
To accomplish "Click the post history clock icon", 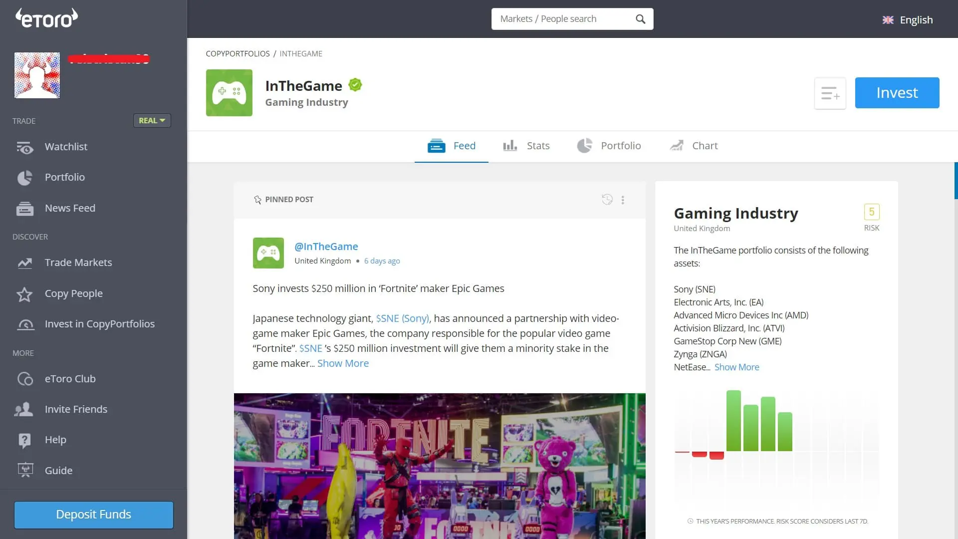I will [607, 199].
